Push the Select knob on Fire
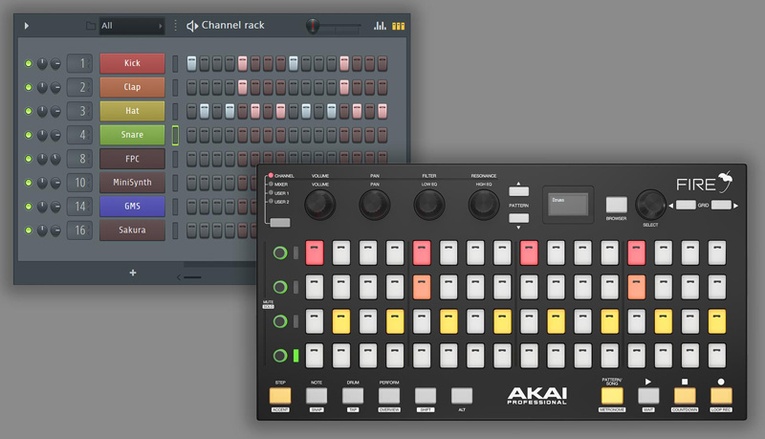This screenshot has height=439, width=765. [x=650, y=205]
